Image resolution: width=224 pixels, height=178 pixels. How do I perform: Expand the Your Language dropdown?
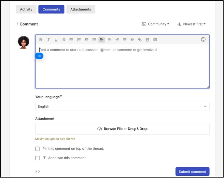122,106
